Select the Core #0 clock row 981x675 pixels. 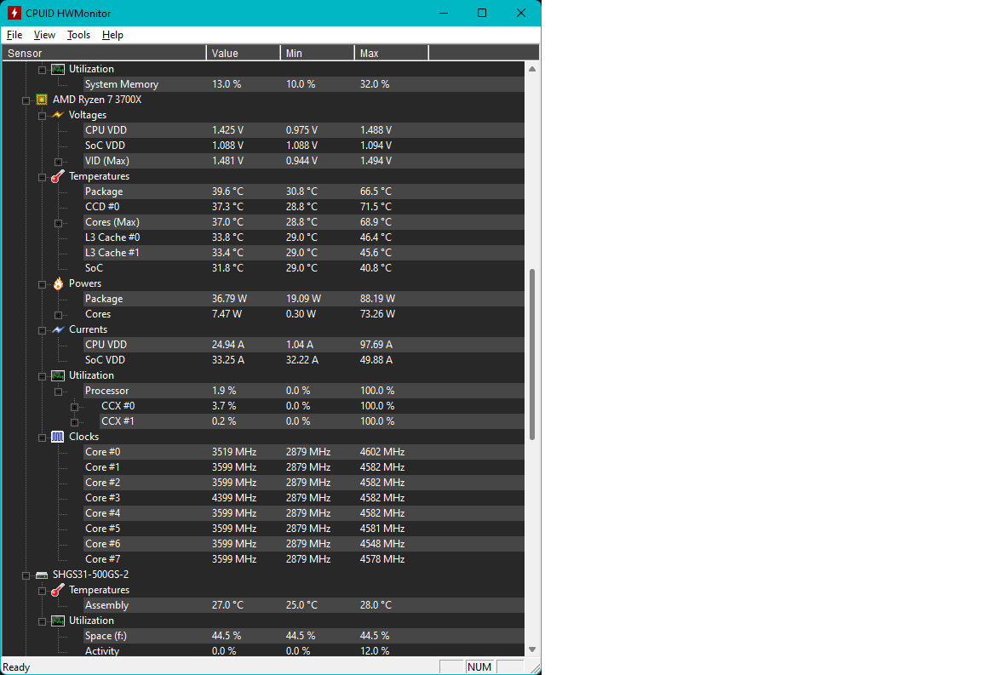(303, 452)
